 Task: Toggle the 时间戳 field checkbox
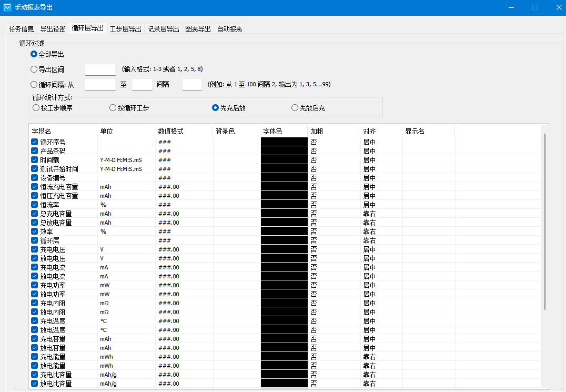(x=35, y=160)
